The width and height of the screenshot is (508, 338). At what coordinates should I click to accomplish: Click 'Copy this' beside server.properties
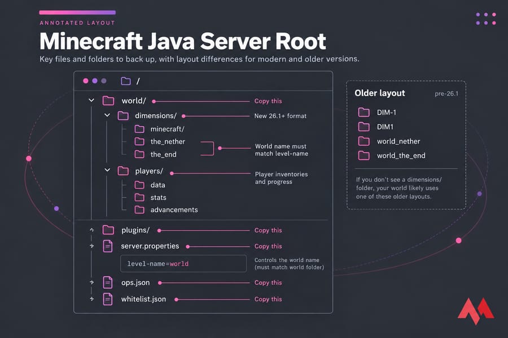click(x=268, y=246)
